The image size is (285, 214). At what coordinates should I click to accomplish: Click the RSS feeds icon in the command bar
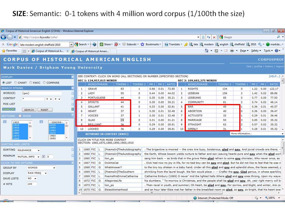pyautogui.click(x=216, y=51)
